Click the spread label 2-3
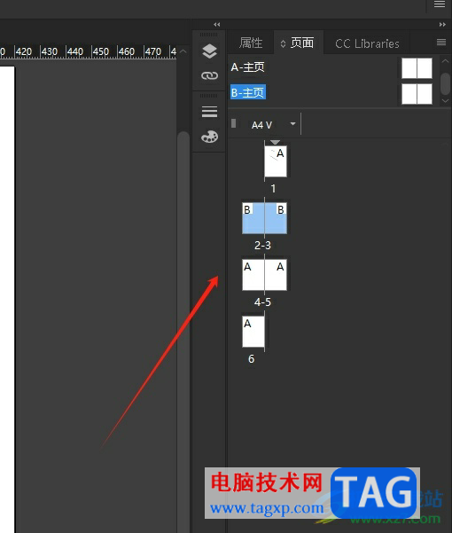This screenshot has width=452, height=533. click(x=262, y=246)
